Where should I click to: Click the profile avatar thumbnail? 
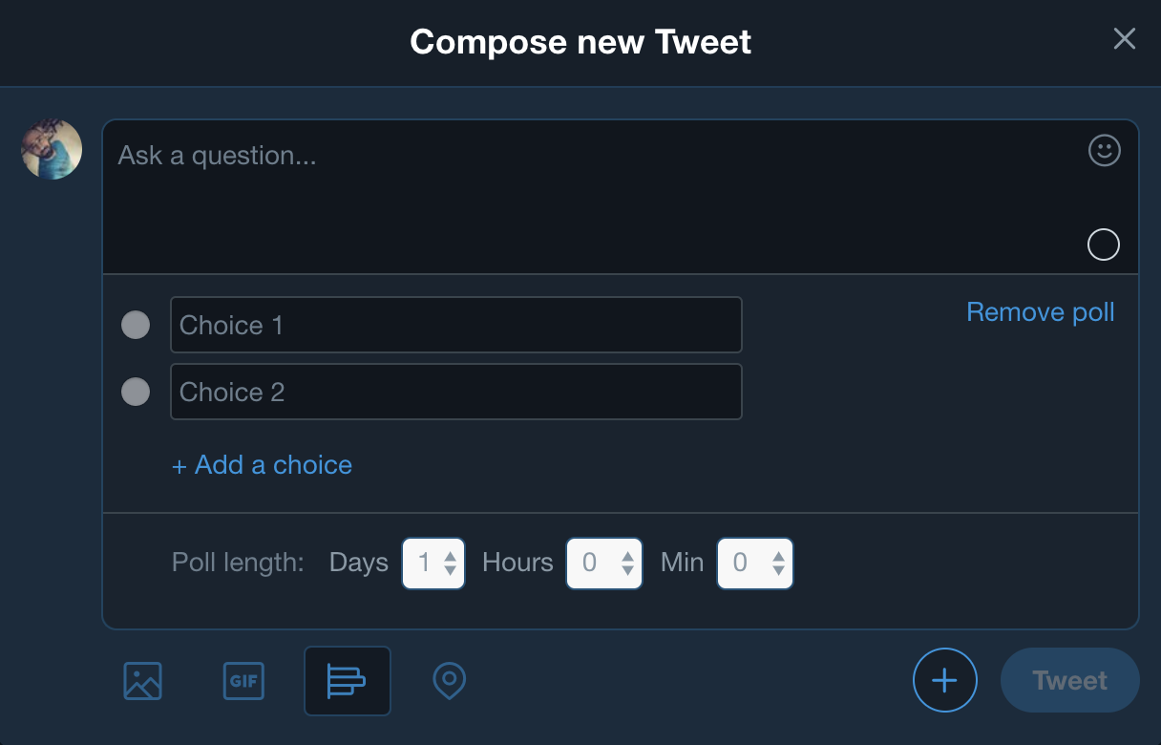[52, 149]
